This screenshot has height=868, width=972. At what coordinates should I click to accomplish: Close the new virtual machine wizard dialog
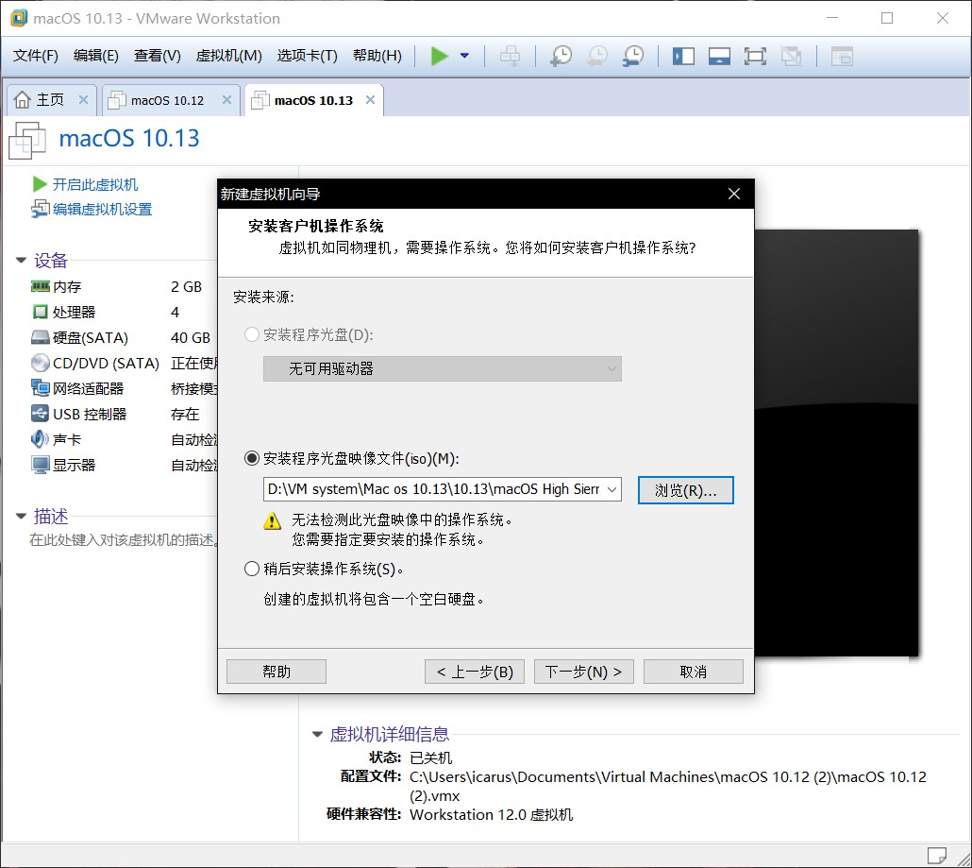(734, 194)
